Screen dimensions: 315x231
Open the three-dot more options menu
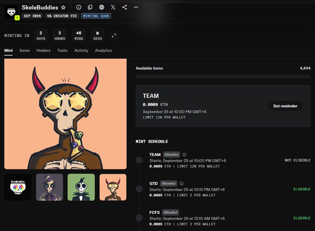[x=136, y=7]
